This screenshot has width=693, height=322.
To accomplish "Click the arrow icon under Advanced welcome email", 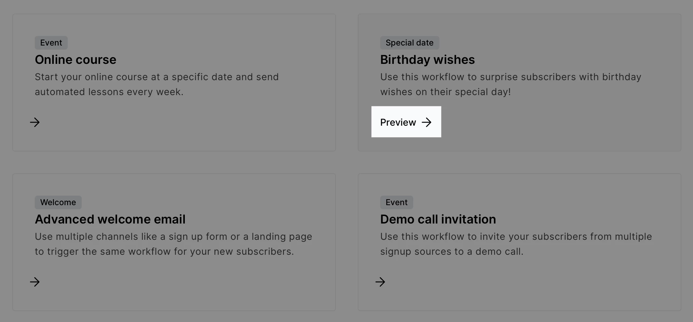I will click(35, 282).
